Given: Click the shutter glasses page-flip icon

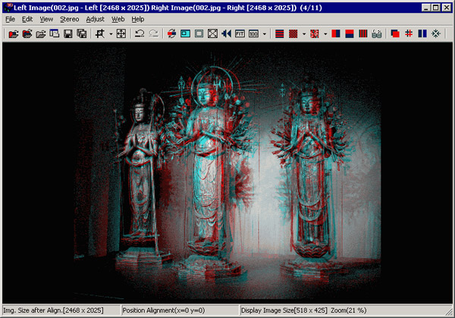Looking at the screenshot, I should [x=377, y=33].
